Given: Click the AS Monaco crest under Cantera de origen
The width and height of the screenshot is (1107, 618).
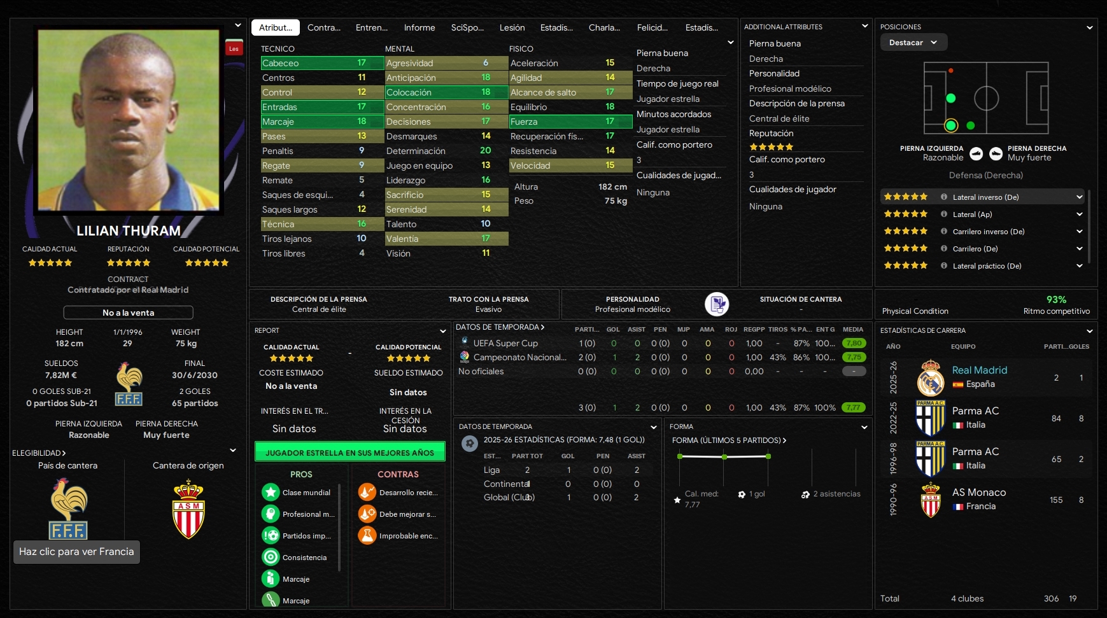Looking at the screenshot, I should click(x=188, y=510).
